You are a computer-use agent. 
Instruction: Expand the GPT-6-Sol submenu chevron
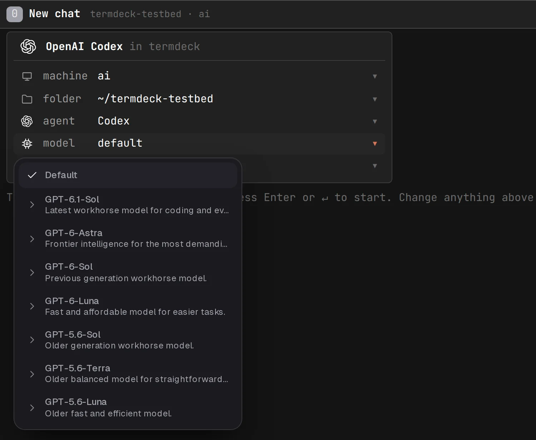(32, 273)
